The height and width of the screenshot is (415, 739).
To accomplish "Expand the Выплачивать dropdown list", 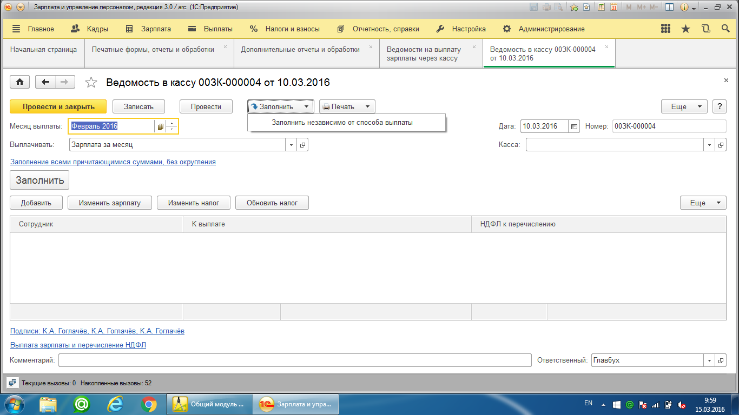I will [x=292, y=145].
